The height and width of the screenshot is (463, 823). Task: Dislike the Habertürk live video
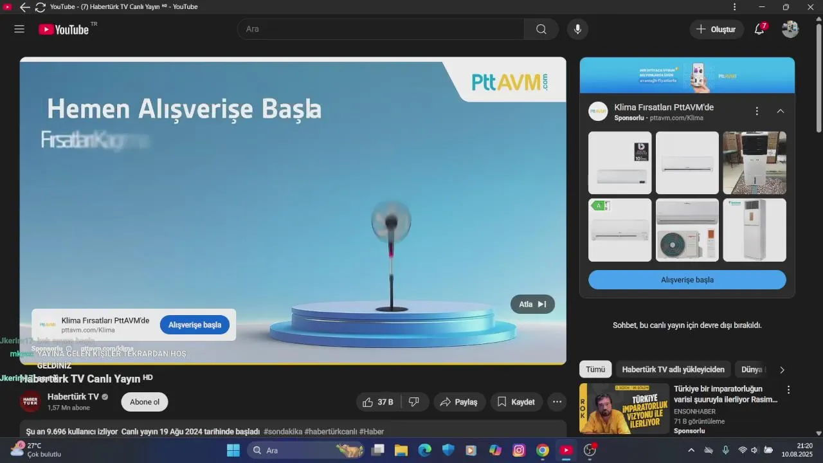pyautogui.click(x=414, y=402)
